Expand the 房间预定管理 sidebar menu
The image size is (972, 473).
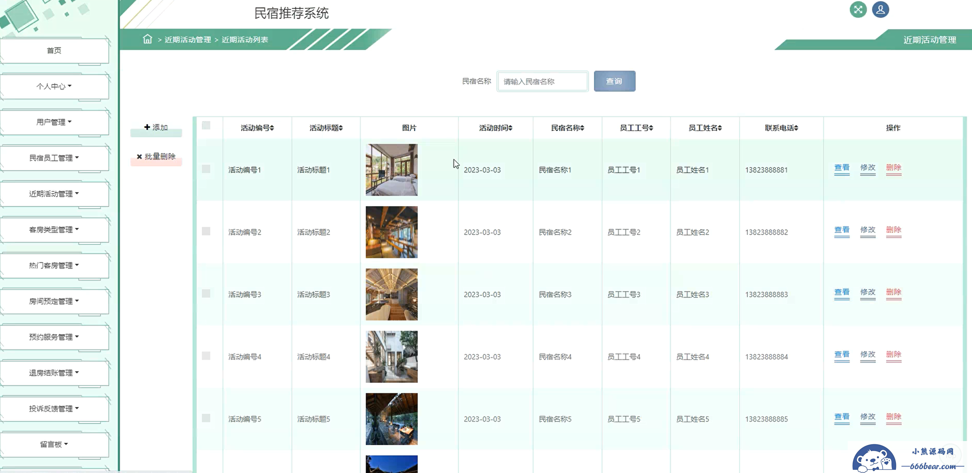point(54,302)
